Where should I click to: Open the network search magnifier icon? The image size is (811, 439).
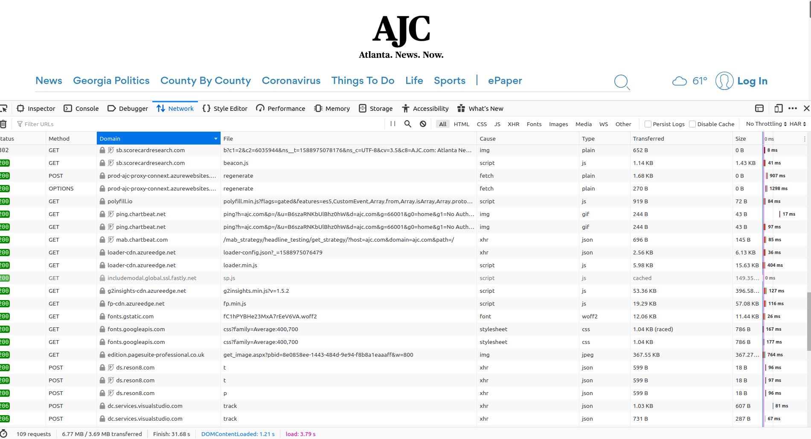[x=408, y=124]
